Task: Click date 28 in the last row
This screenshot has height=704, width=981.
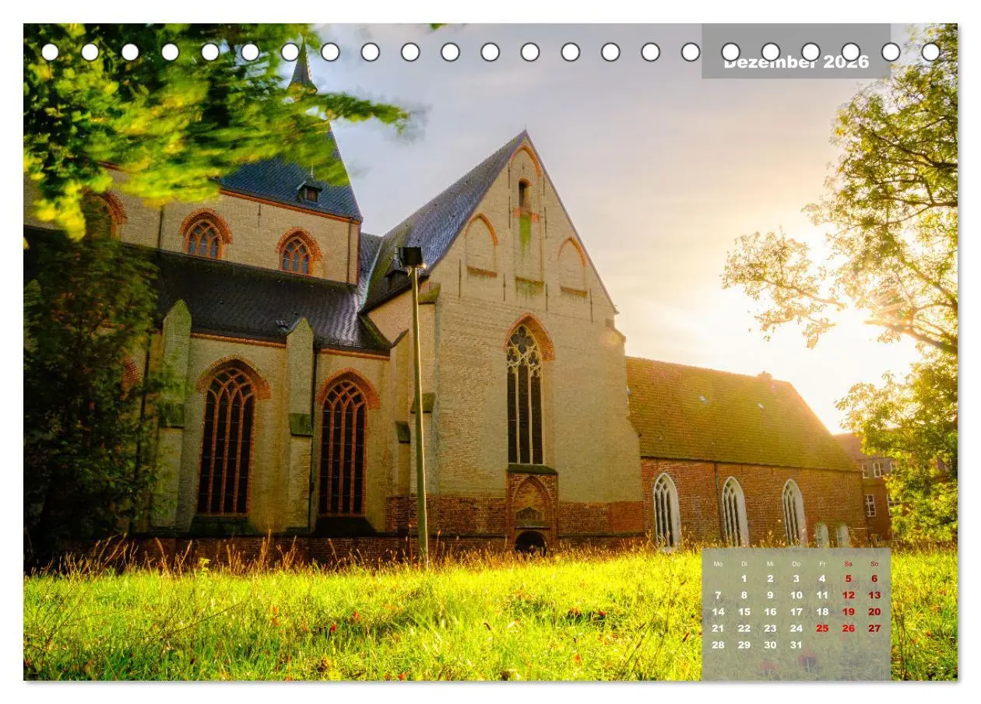Action: point(718,644)
